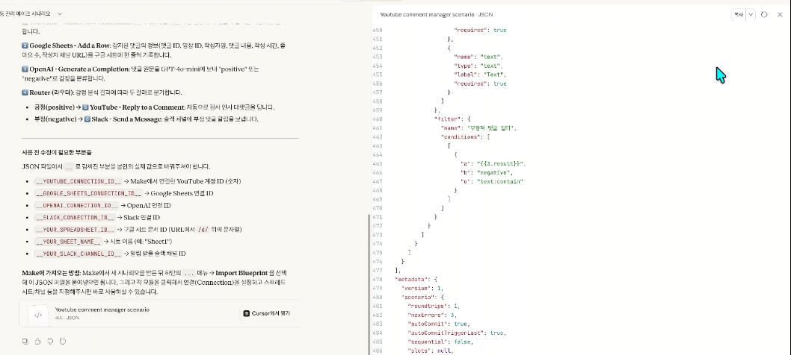
Task: Open the 'Youtube comment manager scenario' artifact card
Action: pos(160,314)
